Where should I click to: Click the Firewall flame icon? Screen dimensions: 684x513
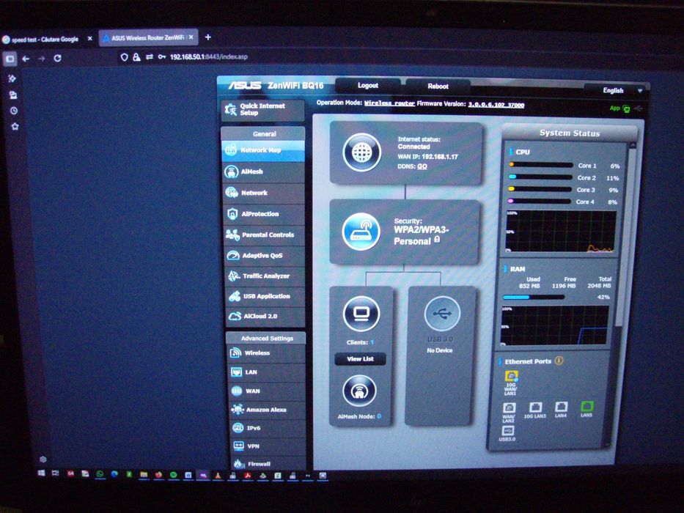click(x=238, y=464)
